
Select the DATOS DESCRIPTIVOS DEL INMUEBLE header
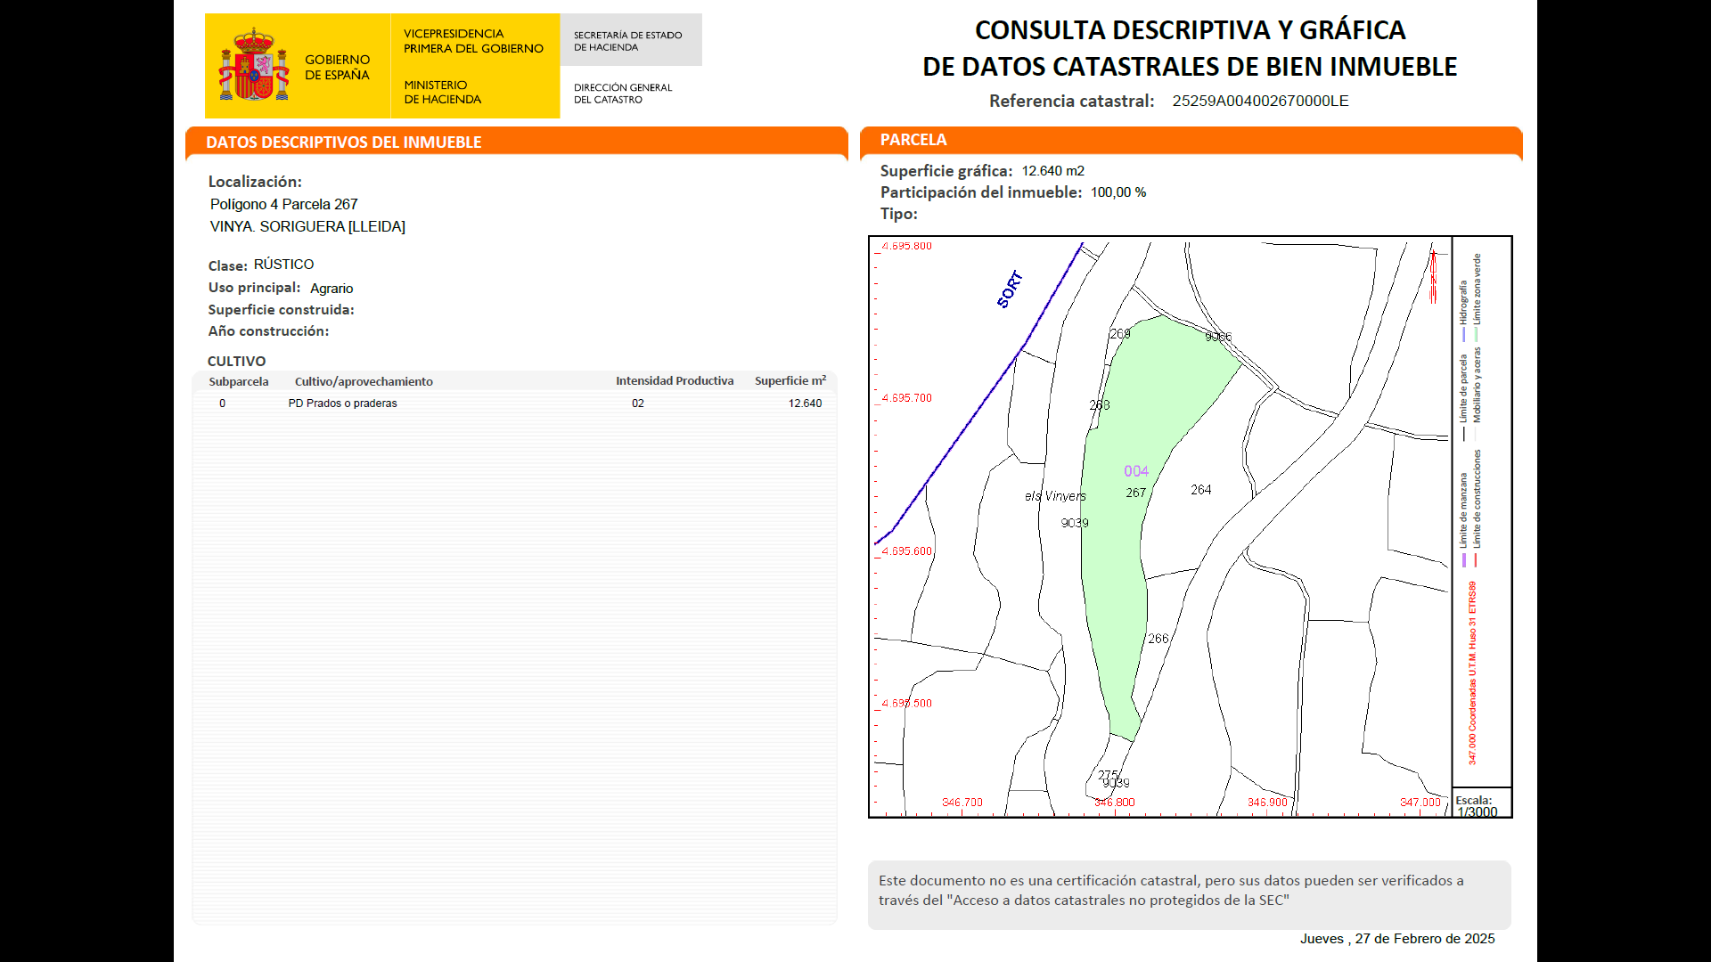pos(343,143)
